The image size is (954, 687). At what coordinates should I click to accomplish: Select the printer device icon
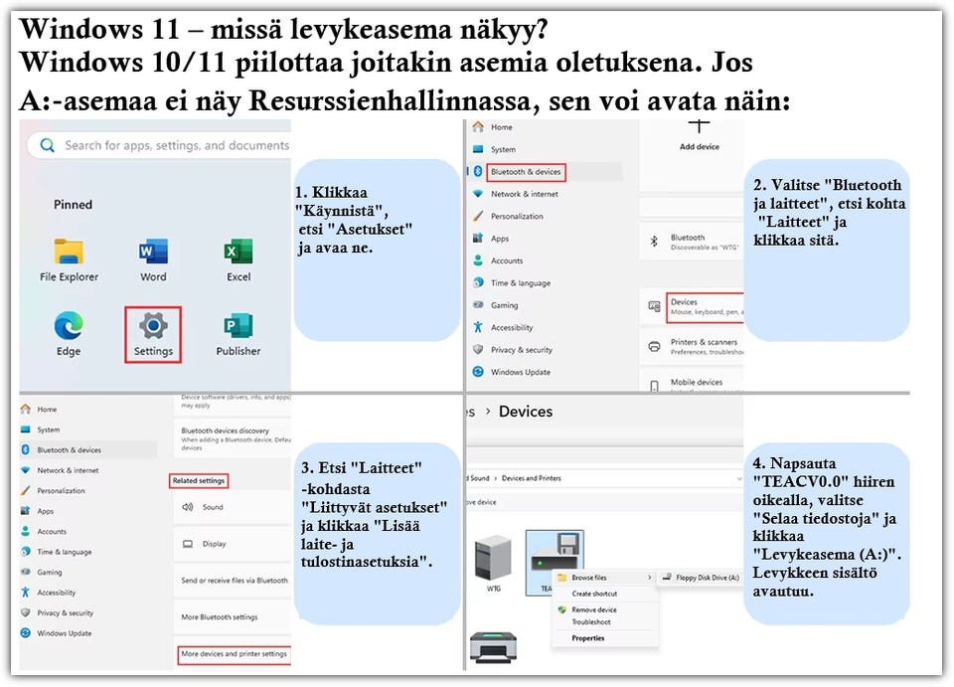[493, 647]
